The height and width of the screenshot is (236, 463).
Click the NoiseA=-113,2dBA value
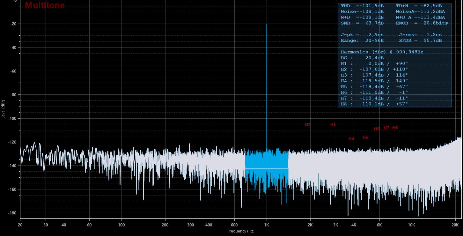coord(420,12)
